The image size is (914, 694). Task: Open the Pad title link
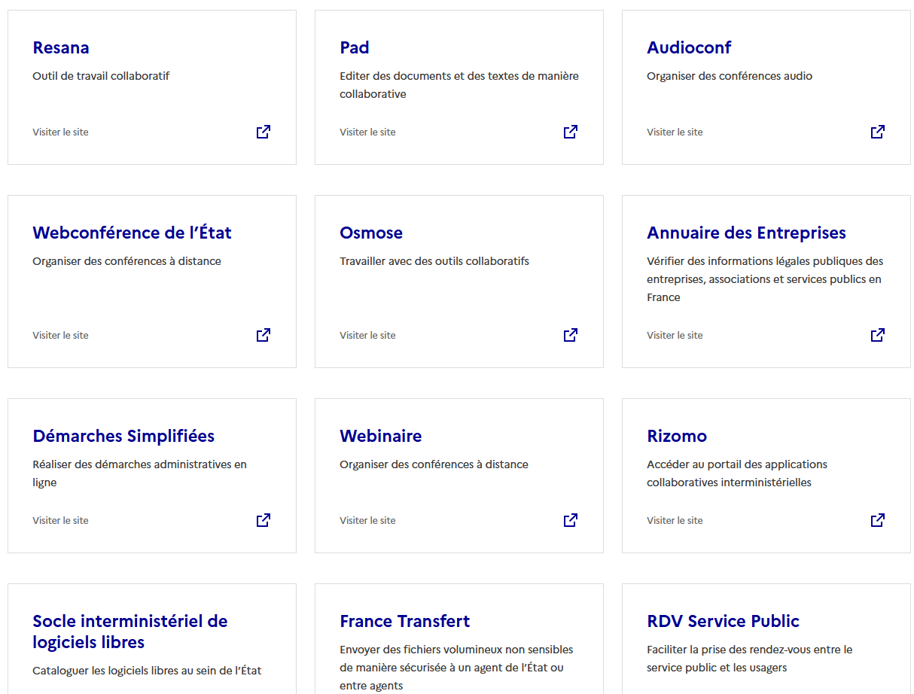tap(355, 47)
